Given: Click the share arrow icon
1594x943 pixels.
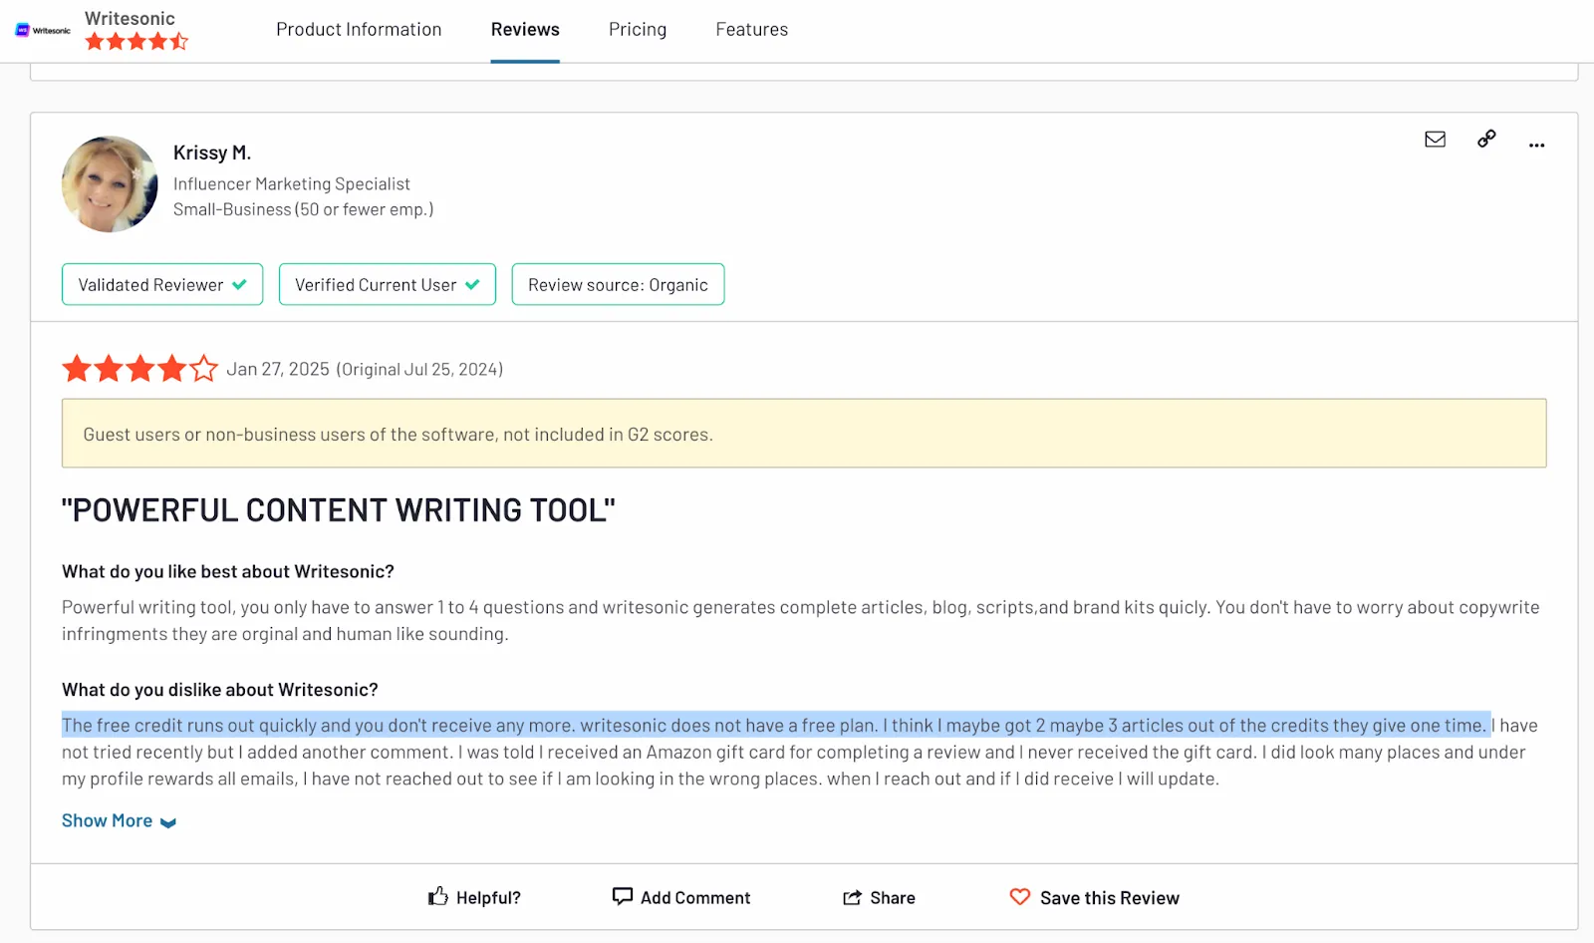Looking at the screenshot, I should (x=852, y=897).
